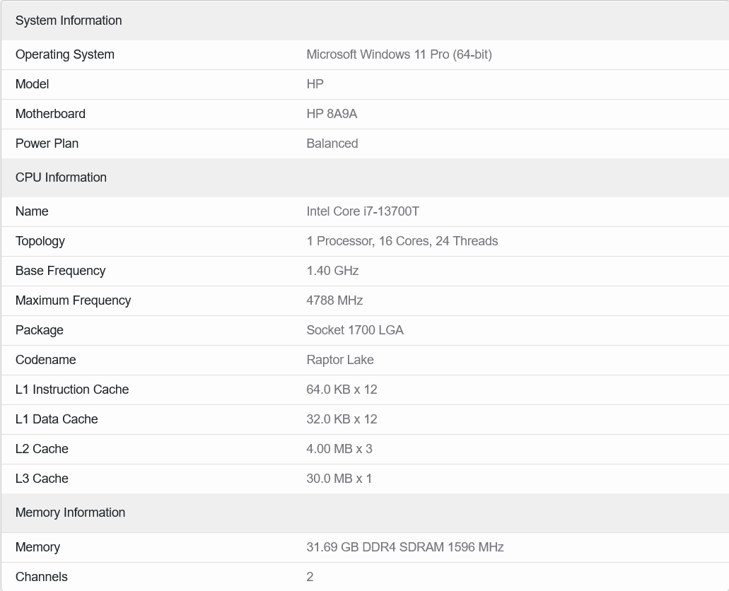The height and width of the screenshot is (591, 729).
Task: Click the 64.0 KB x 12 cache value
Action: tap(342, 390)
